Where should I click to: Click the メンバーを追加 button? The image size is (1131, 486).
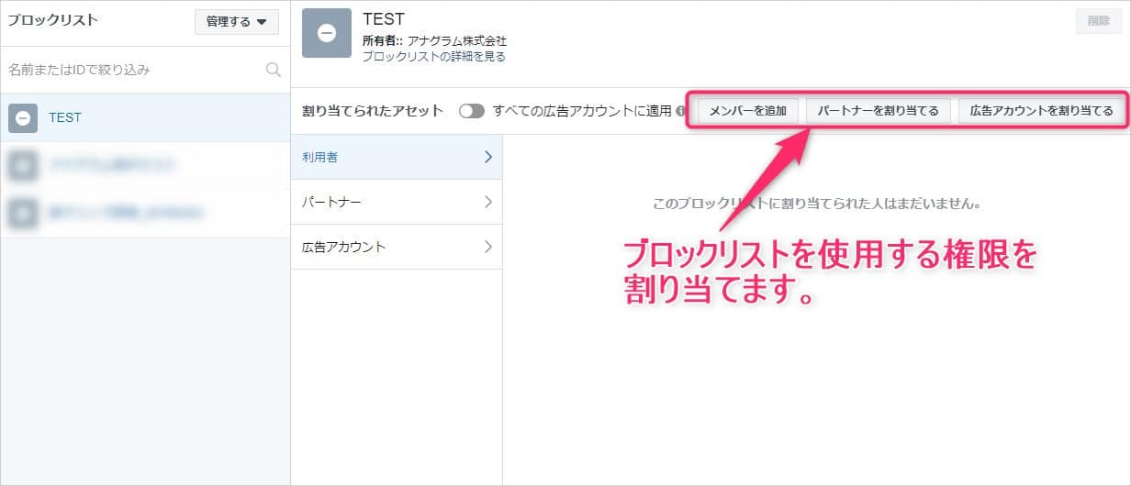[749, 111]
